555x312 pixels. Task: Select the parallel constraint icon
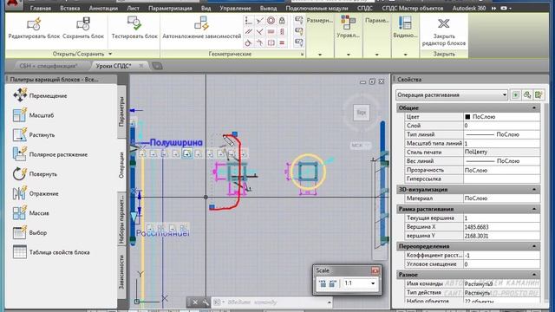click(249, 32)
